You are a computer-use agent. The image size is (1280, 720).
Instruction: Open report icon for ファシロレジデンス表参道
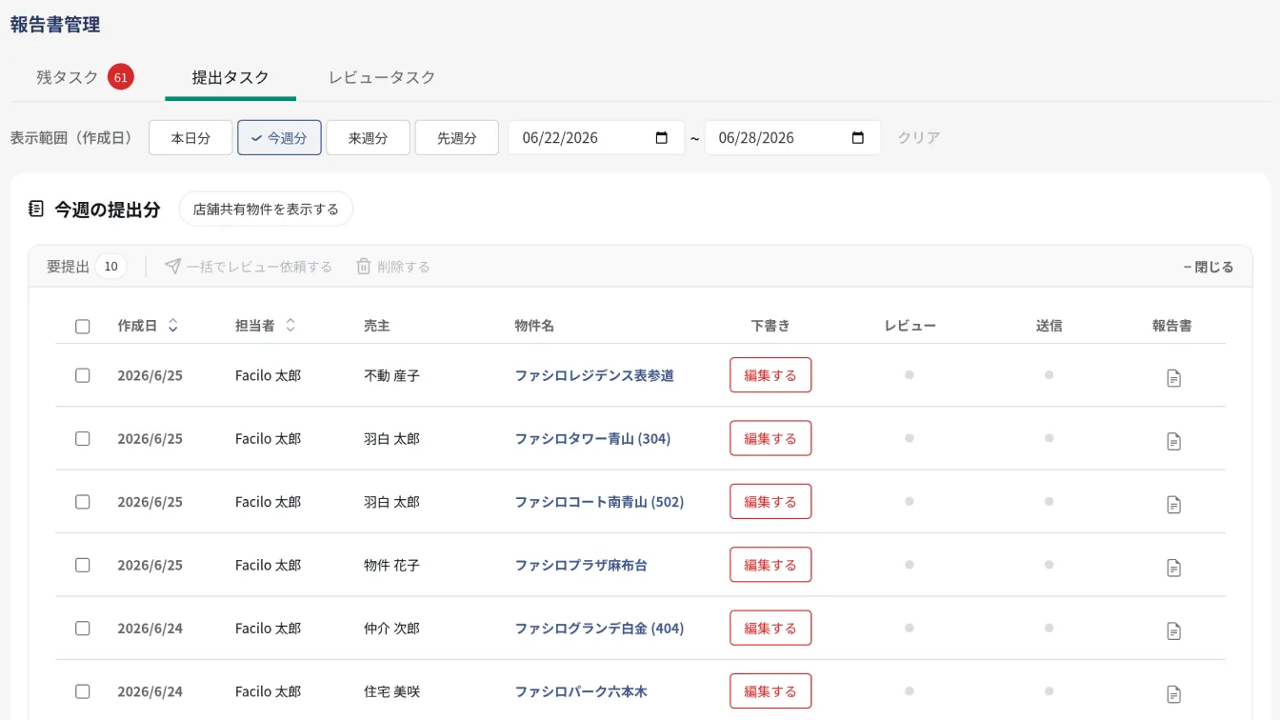click(x=1174, y=378)
